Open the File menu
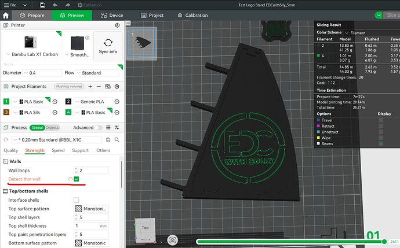 tap(10, 5)
